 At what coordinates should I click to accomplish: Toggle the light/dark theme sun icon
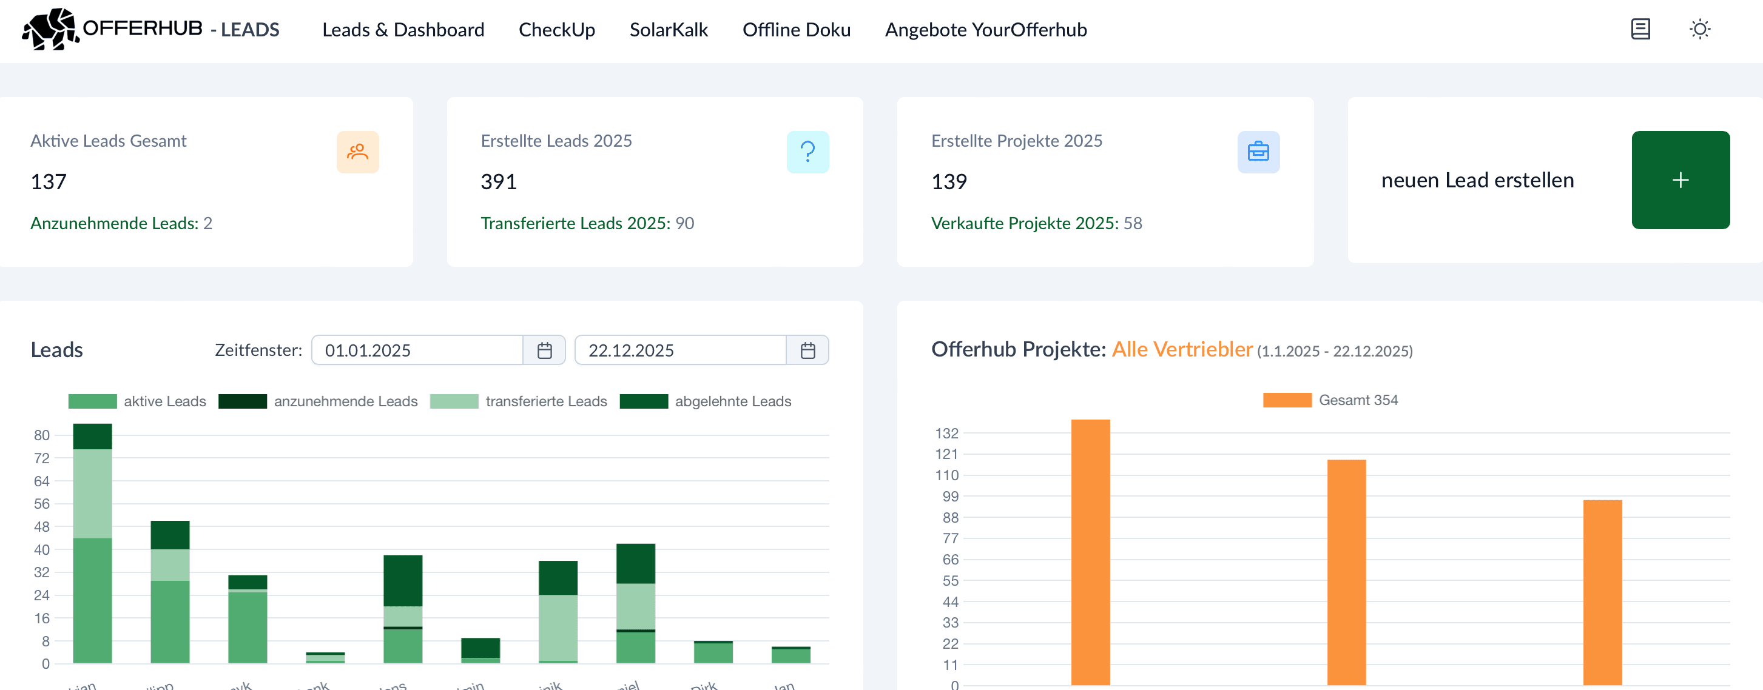pos(1699,29)
